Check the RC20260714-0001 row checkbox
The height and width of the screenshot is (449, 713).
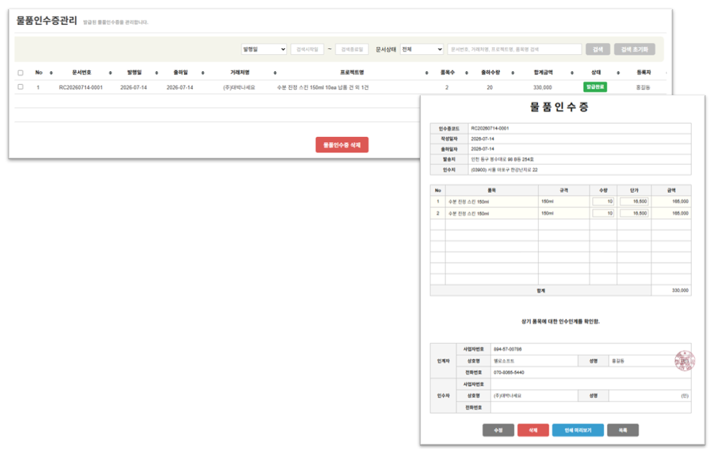(20, 87)
